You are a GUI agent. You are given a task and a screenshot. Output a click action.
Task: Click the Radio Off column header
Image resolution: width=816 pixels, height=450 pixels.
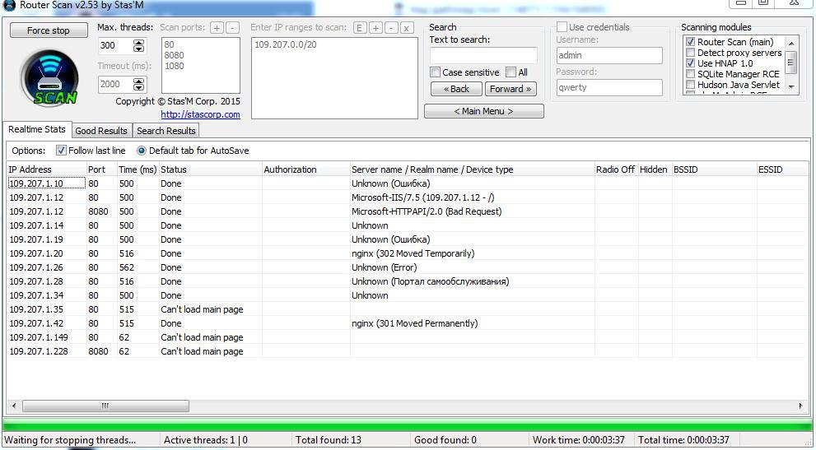[616, 169]
